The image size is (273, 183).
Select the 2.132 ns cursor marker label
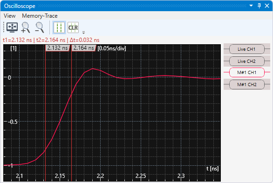click(x=58, y=48)
